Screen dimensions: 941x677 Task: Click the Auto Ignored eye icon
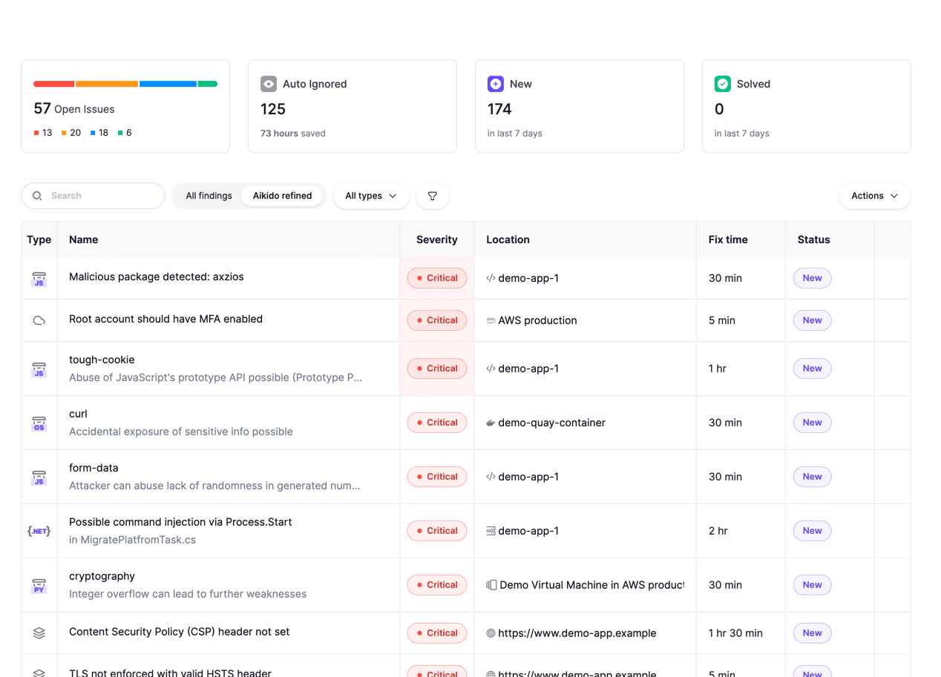[269, 84]
